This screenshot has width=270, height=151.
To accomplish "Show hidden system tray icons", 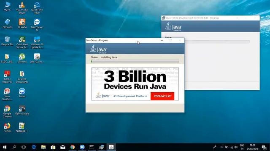I will [222, 147].
